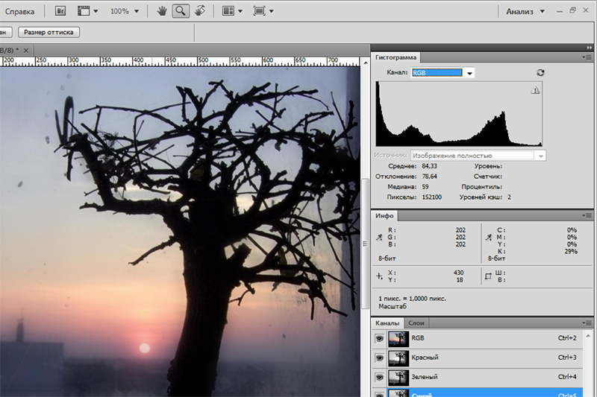This screenshot has height=397, width=597.
Task: Click the histogram cached data warning triangle
Action: (534, 90)
